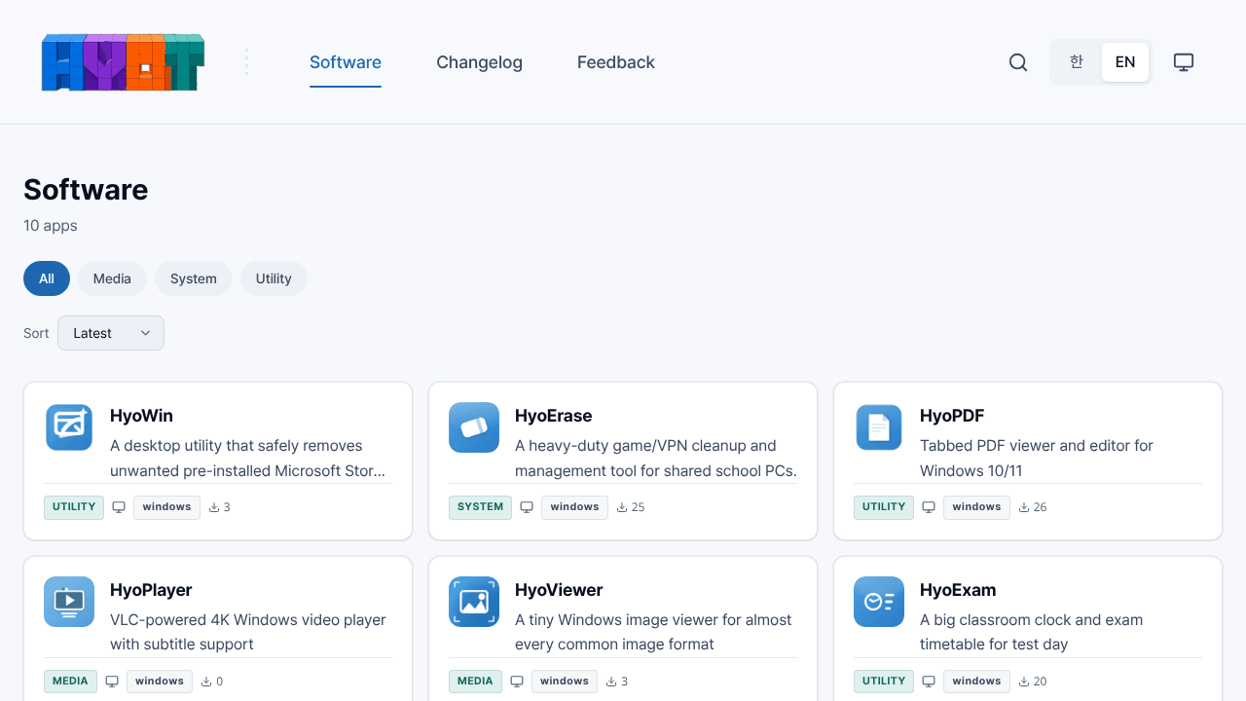Open the HyoErase app title
Viewport: 1246px width, 701px height.
tap(553, 416)
